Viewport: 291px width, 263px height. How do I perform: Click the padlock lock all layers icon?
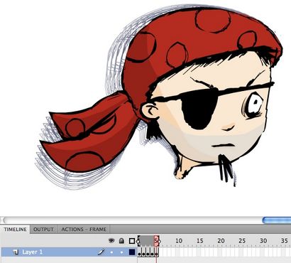[x=121, y=241]
